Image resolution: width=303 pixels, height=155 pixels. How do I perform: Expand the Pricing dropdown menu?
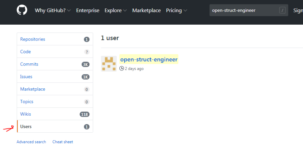tap(176, 11)
